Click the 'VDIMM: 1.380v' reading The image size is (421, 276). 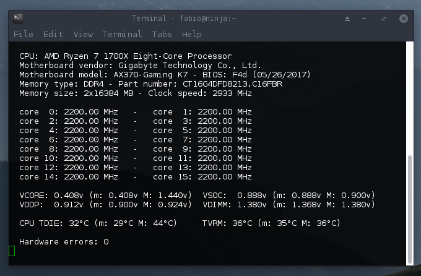click(235, 205)
